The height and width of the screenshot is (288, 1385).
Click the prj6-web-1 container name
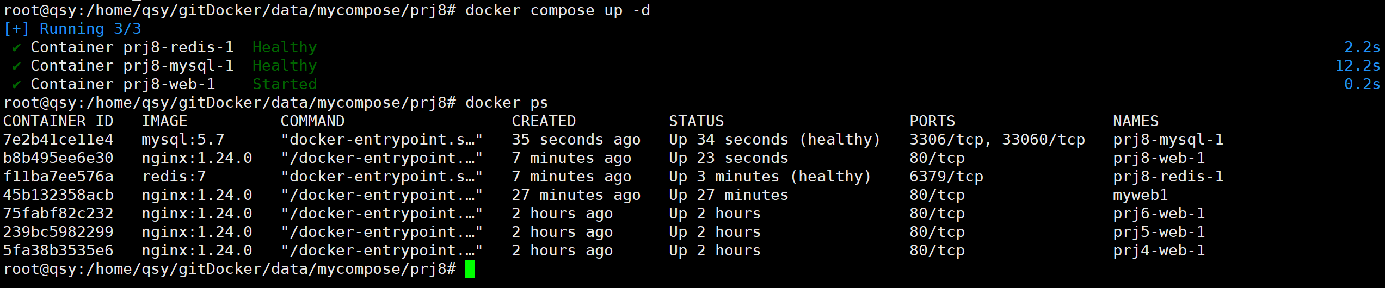pyautogui.click(x=1159, y=214)
